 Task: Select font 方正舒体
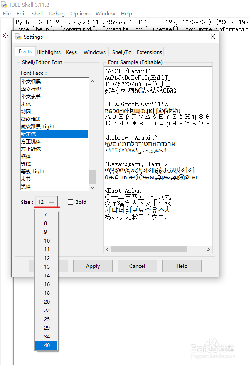(54, 149)
